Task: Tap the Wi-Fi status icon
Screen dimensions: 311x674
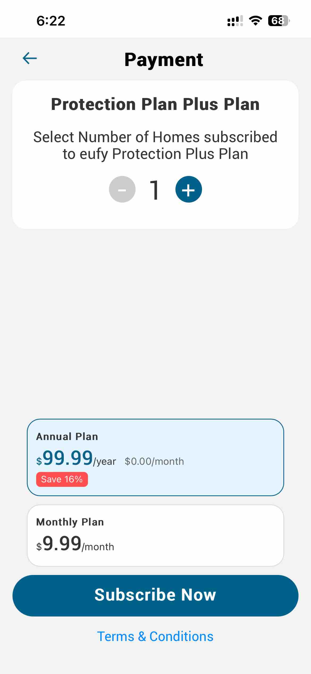Action: [255, 21]
